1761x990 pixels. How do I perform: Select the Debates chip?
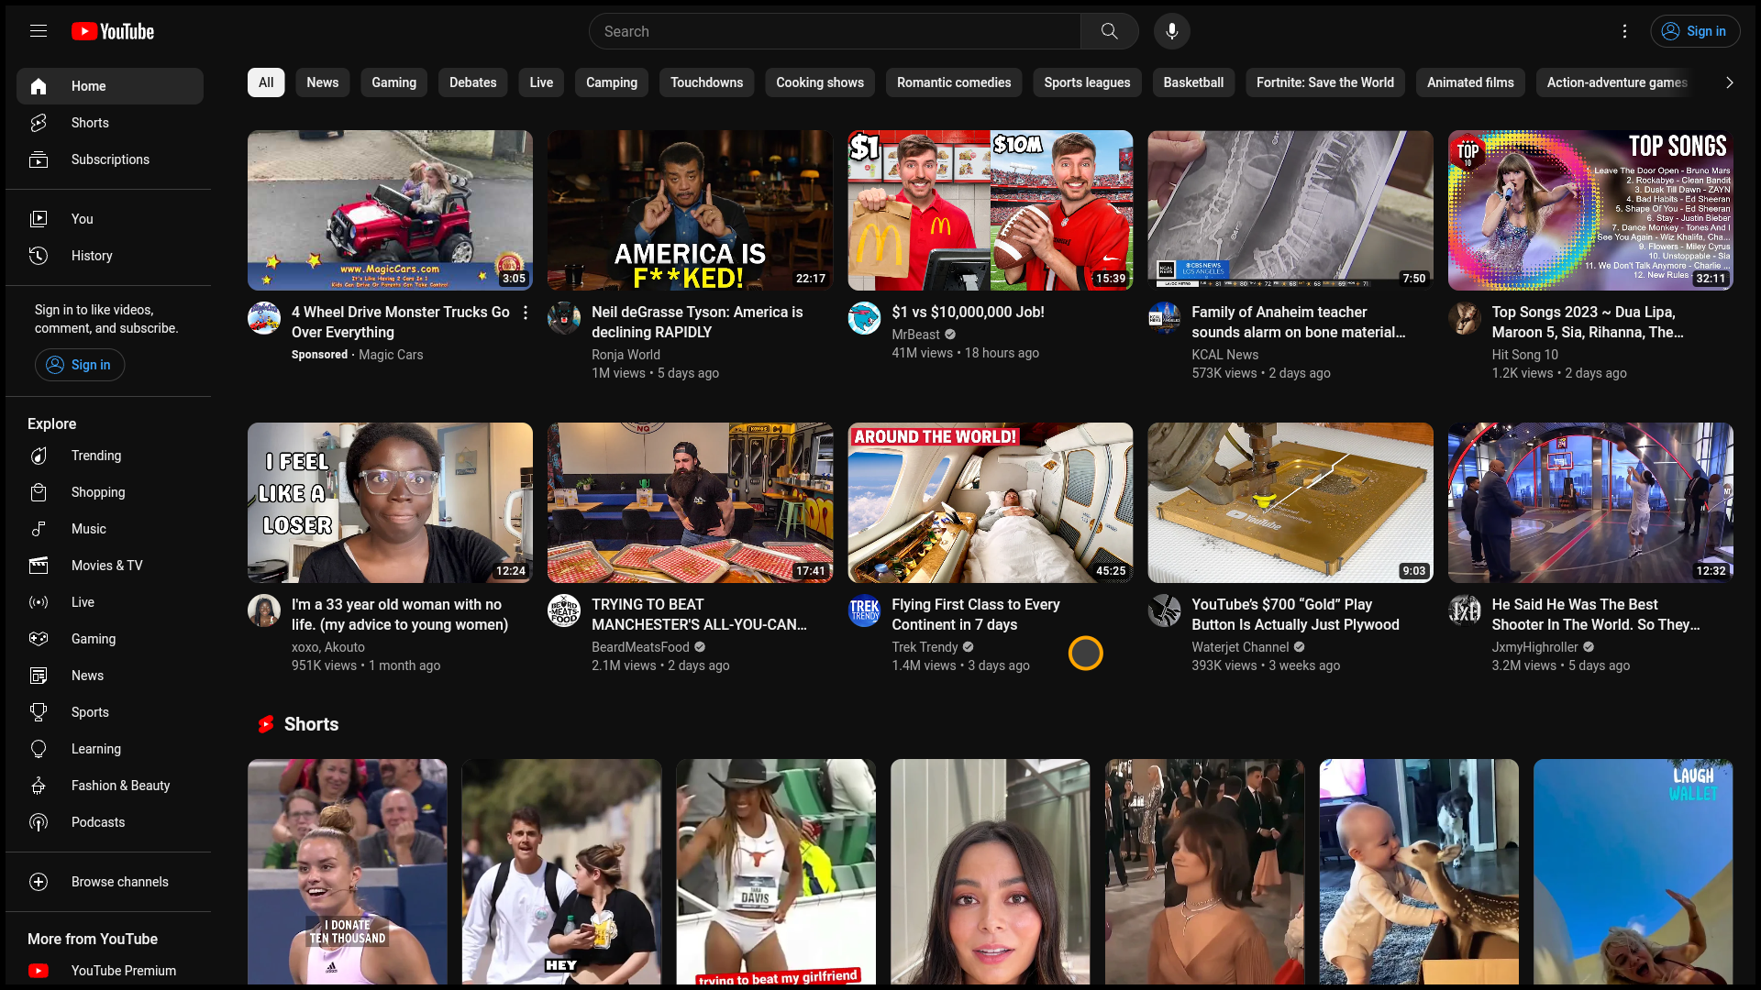click(x=473, y=82)
